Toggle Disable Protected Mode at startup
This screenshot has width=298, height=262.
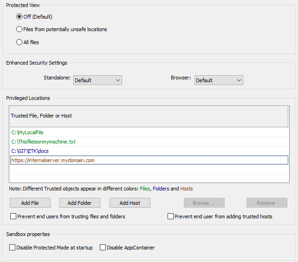pyautogui.click(x=13, y=248)
